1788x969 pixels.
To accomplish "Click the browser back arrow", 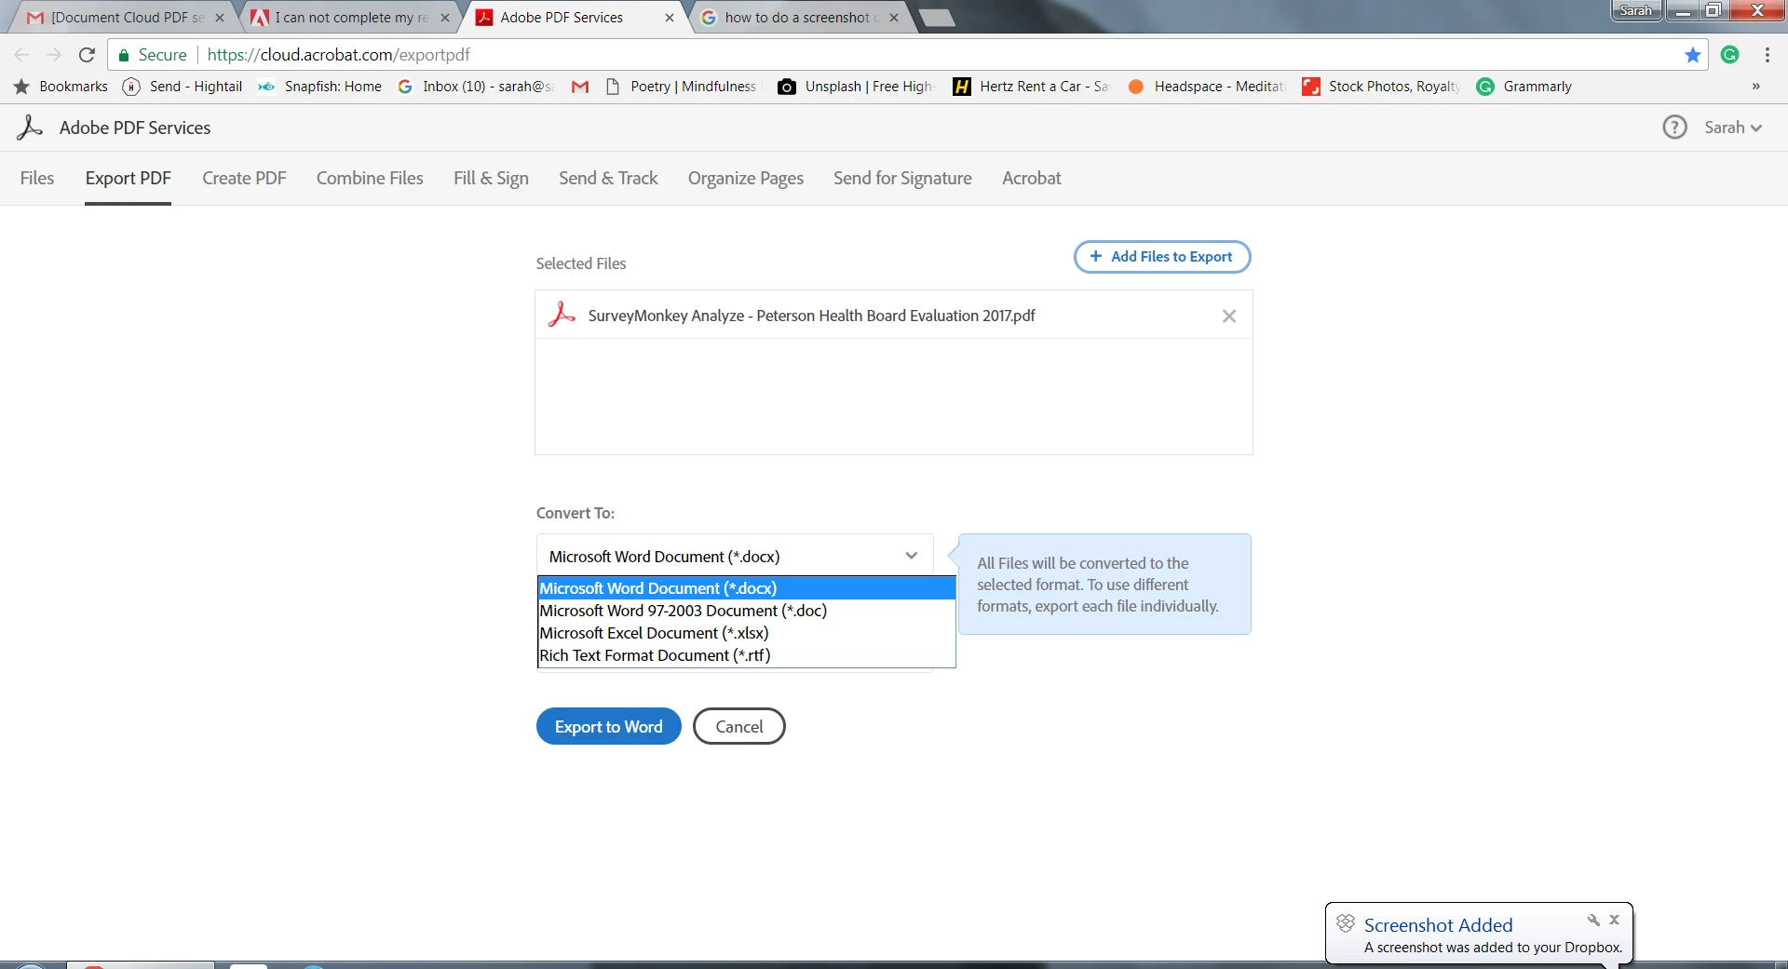I will pyautogui.click(x=22, y=55).
